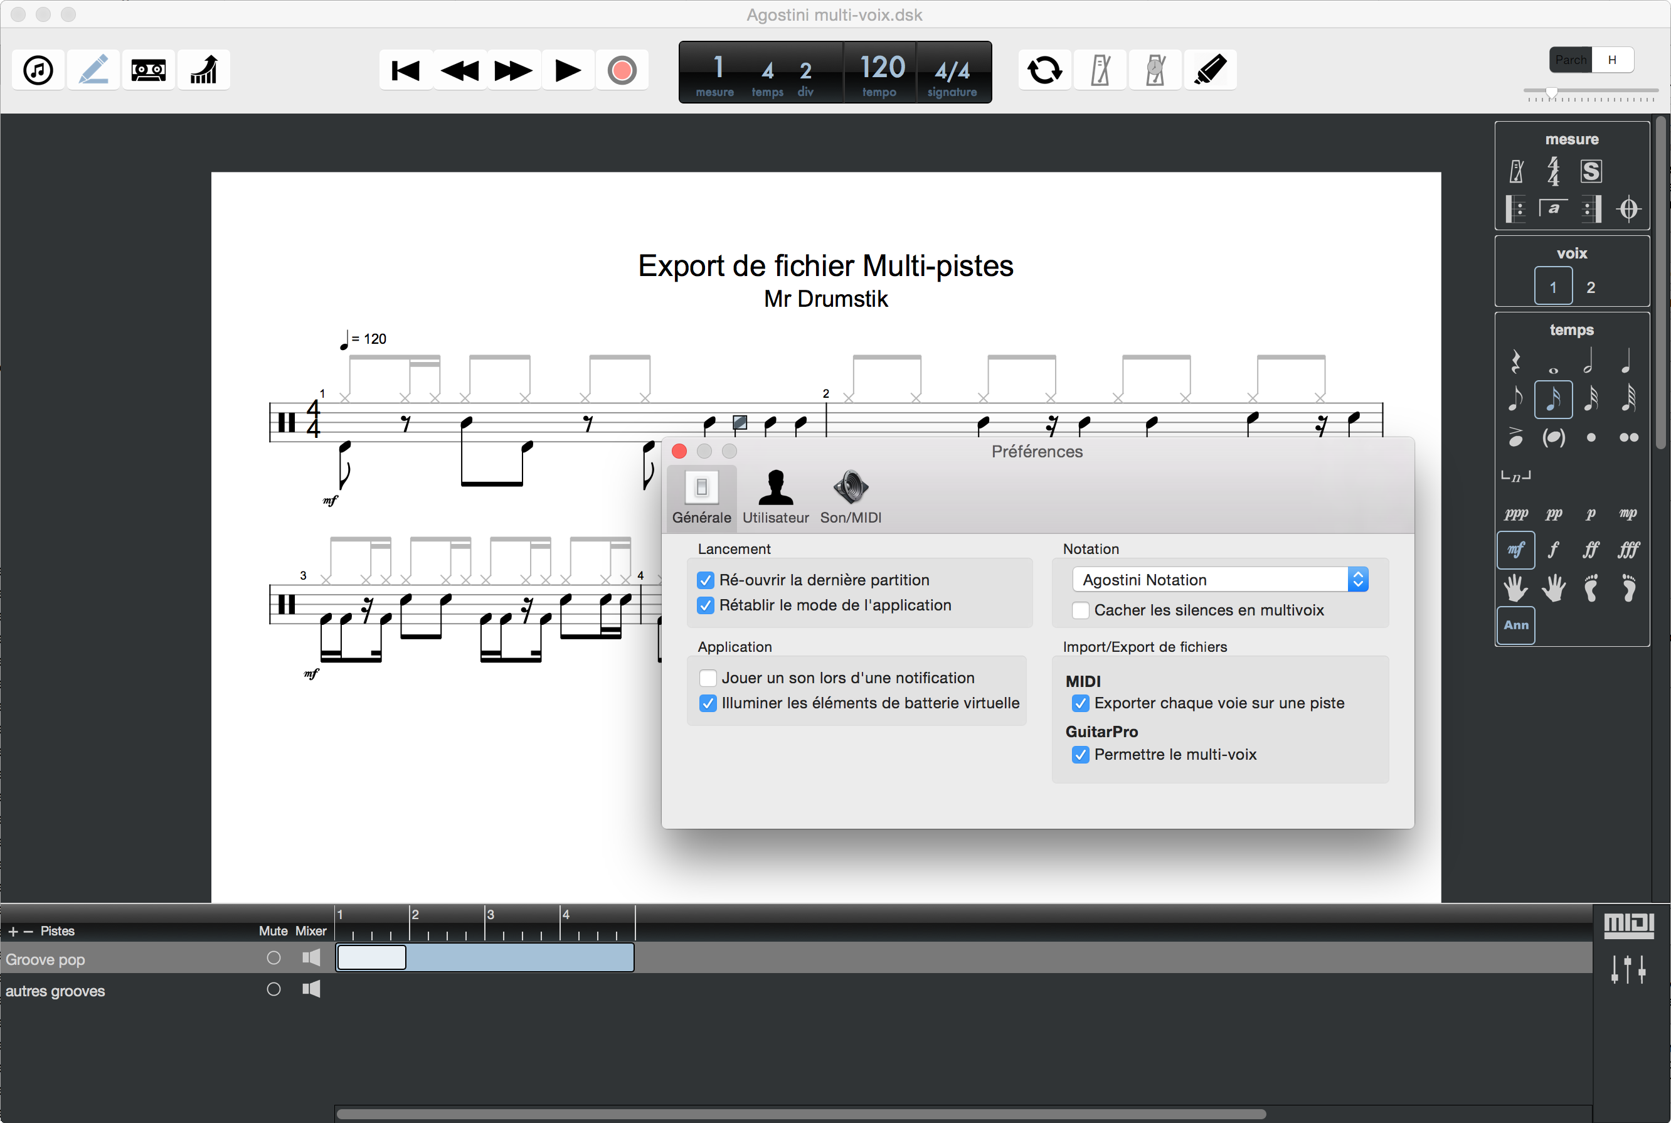Apply mf dynamic marking
The image size is (1671, 1123).
[x=1515, y=550]
